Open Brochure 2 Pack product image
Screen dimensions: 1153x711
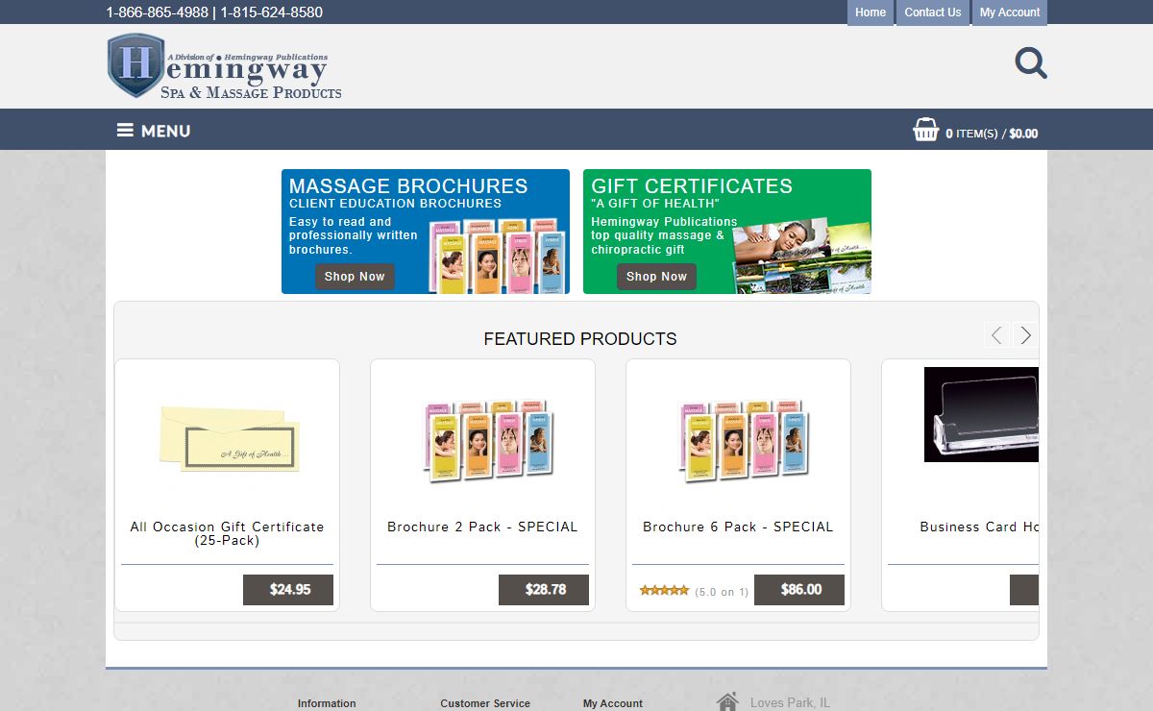[x=487, y=441]
